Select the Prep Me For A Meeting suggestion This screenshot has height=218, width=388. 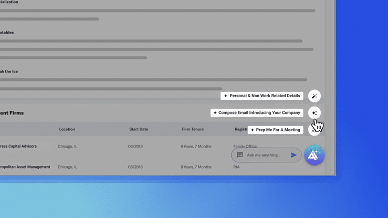click(275, 130)
